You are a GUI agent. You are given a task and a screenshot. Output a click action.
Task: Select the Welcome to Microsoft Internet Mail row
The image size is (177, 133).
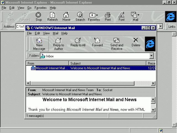pyautogui.click(x=91, y=68)
